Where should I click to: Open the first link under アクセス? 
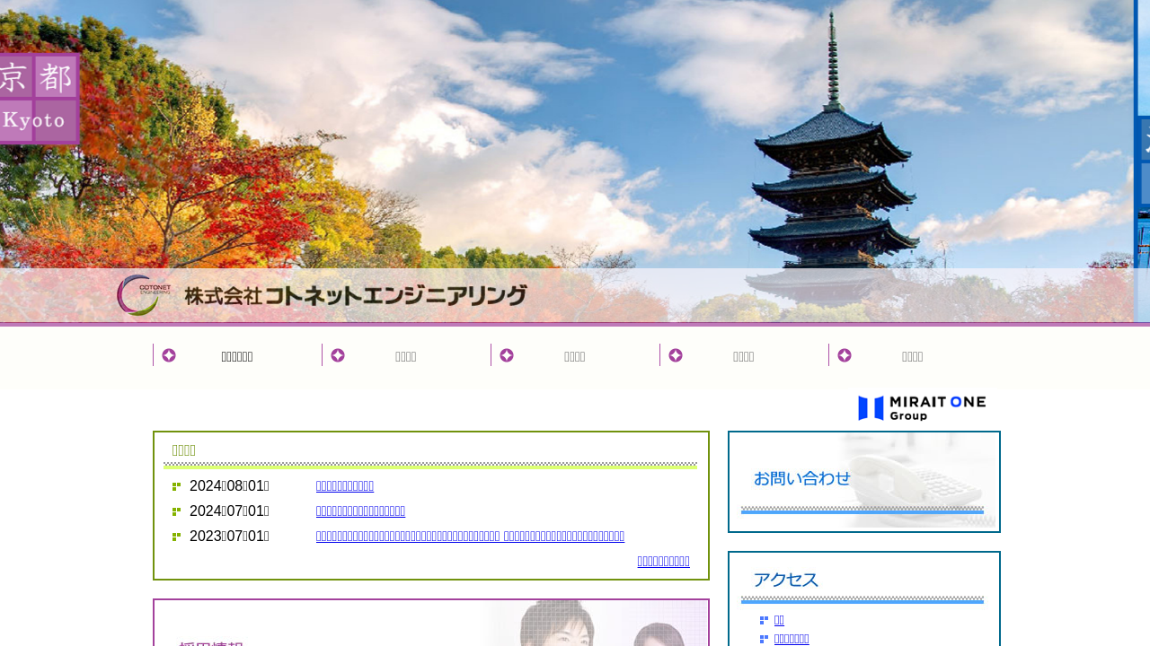[x=779, y=620]
